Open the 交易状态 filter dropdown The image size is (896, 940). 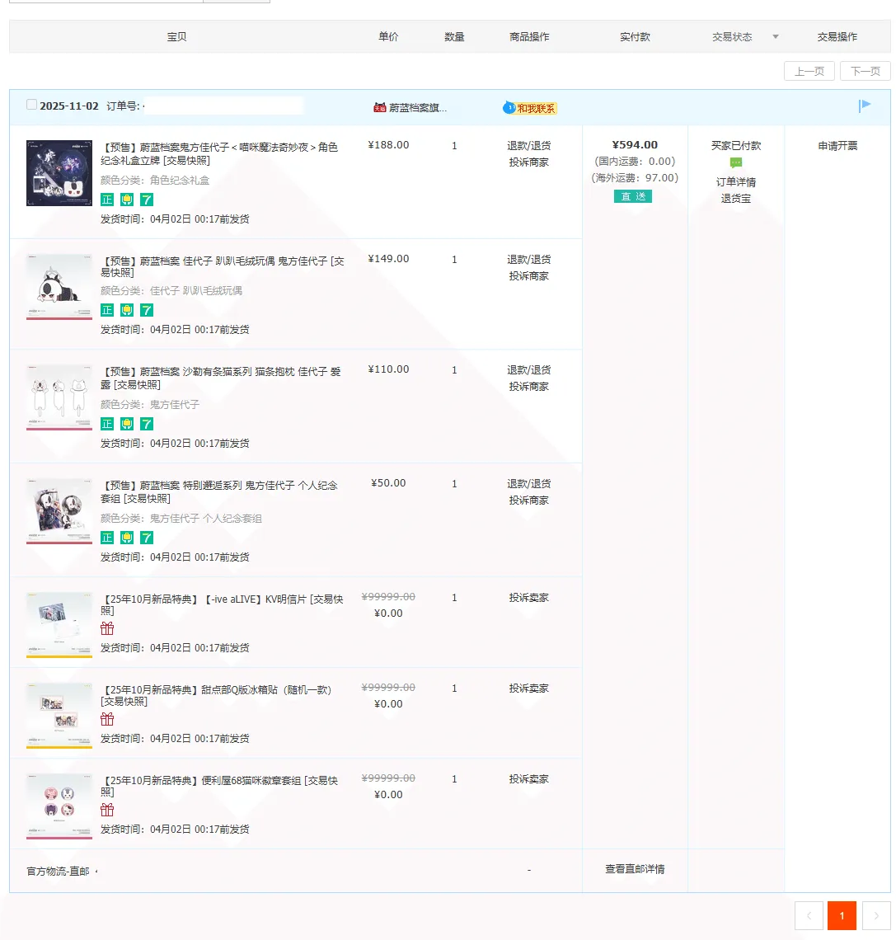tap(775, 37)
